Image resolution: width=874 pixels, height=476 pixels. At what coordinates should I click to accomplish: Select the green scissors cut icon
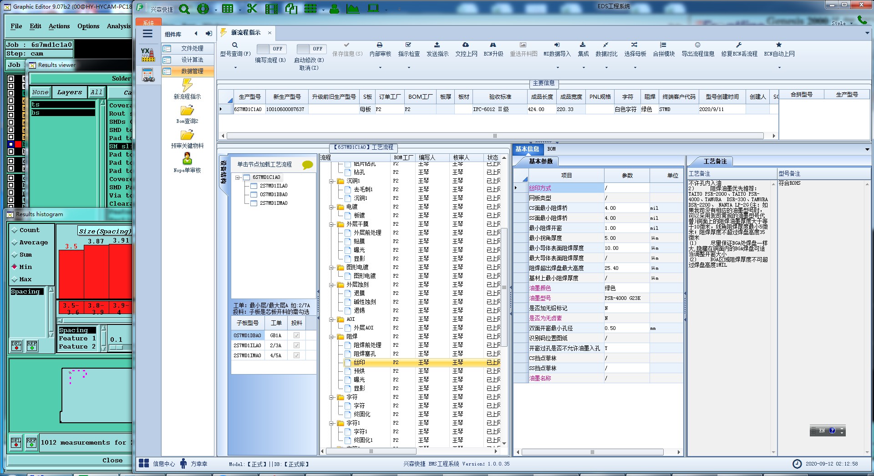coord(252,9)
